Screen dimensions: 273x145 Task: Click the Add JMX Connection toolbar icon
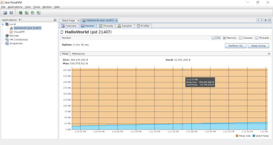(x=26, y=13)
